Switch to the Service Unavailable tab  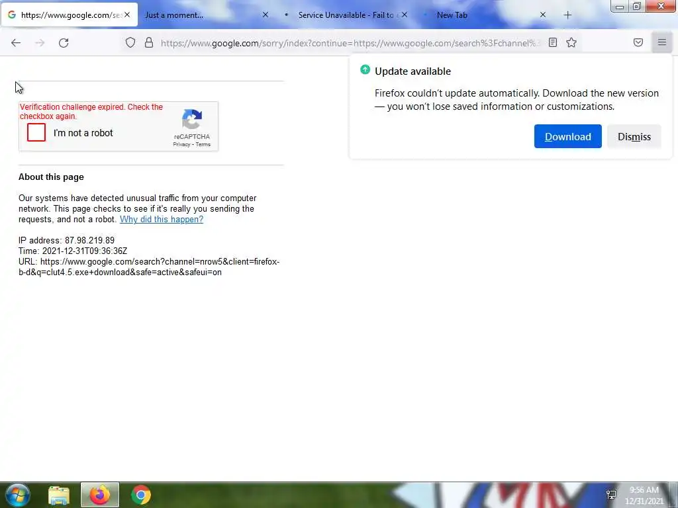pyautogui.click(x=346, y=15)
